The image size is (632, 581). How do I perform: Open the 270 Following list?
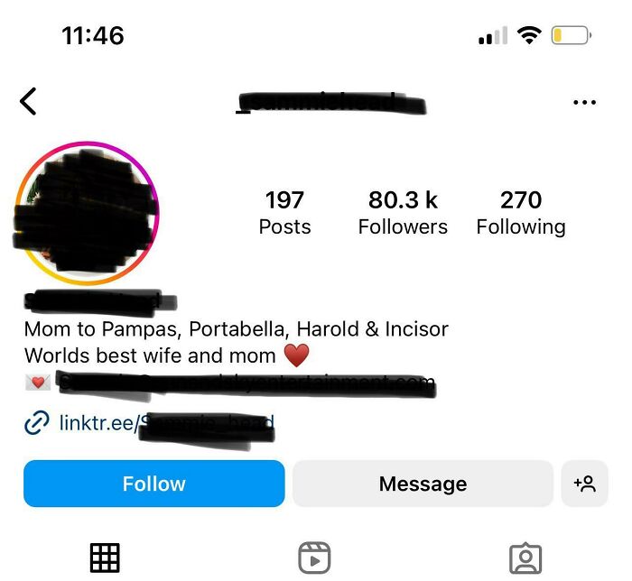(521, 213)
